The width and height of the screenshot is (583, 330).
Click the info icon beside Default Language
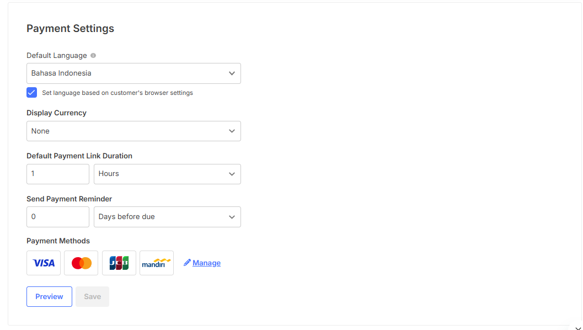pos(93,56)
